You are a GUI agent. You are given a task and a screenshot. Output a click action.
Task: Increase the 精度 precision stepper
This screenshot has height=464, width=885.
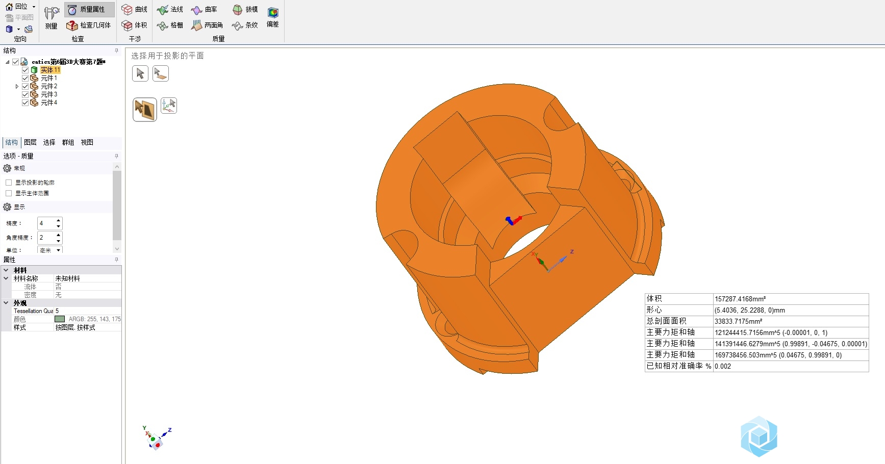(x=59, y=220)
